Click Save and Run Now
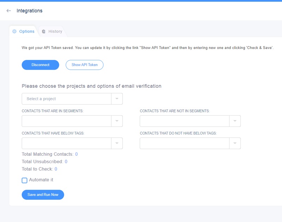282x222 pixels. [43, 195]
